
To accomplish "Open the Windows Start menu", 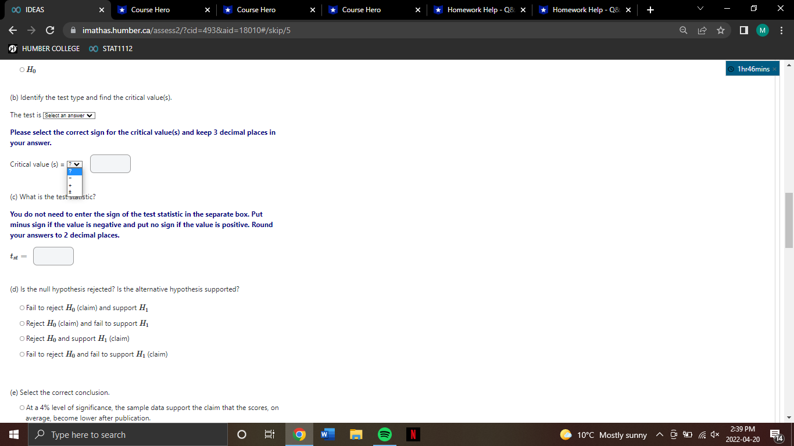I will (x=14, y=434).
